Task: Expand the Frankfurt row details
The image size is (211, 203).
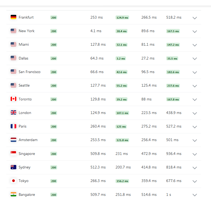Action: pyautogui.click(x=194, y=18)
